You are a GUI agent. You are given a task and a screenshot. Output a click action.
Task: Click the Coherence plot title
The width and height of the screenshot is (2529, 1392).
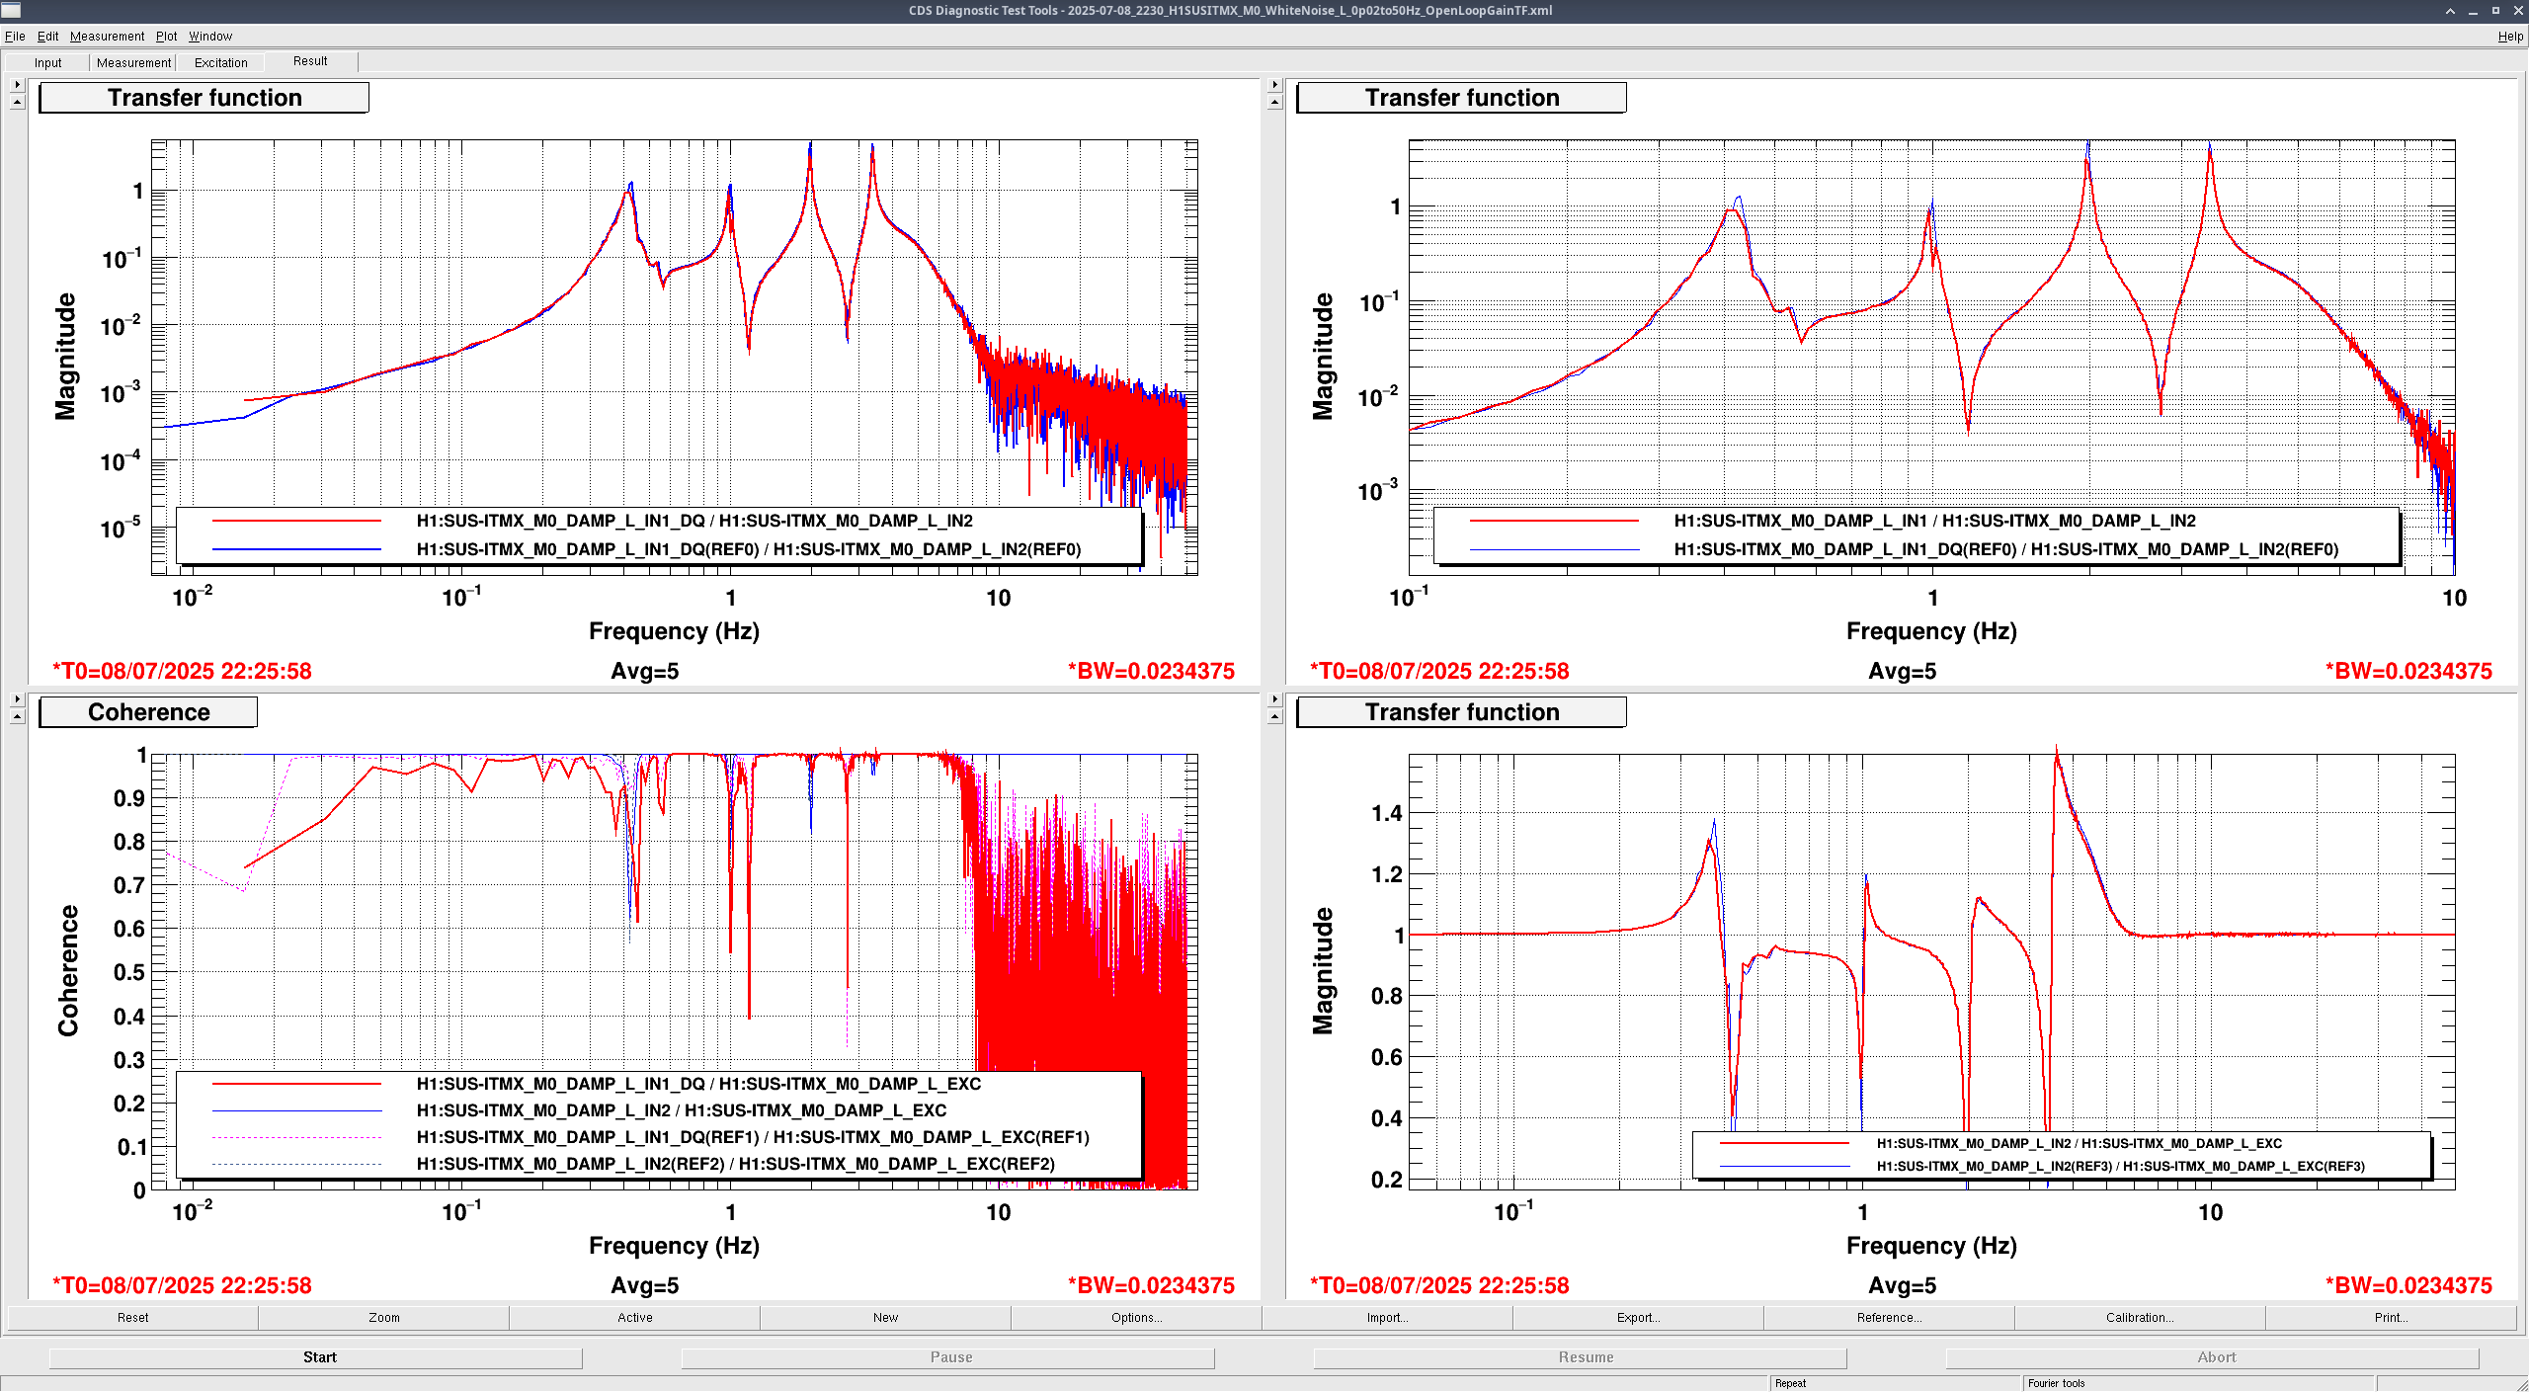148,712
